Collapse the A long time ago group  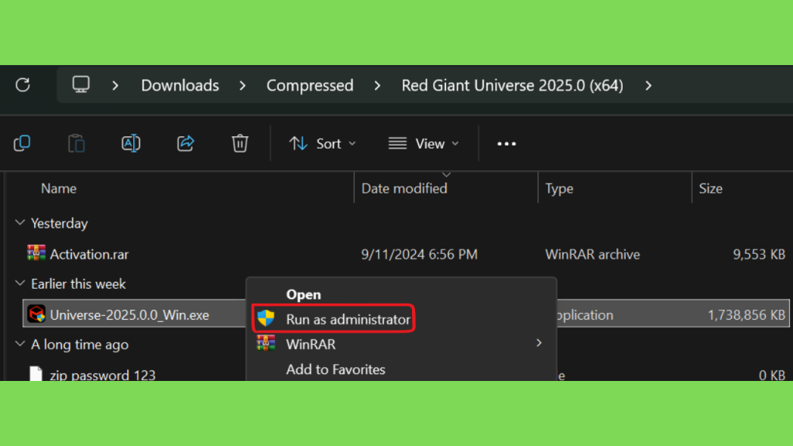[x=19, y=344]
